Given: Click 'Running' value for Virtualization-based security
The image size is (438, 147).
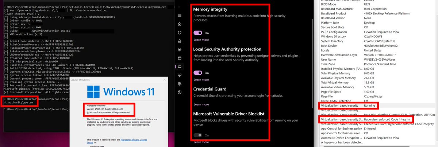Looking at the screenshot, I should pyautogui.click(x=370, y=106).
